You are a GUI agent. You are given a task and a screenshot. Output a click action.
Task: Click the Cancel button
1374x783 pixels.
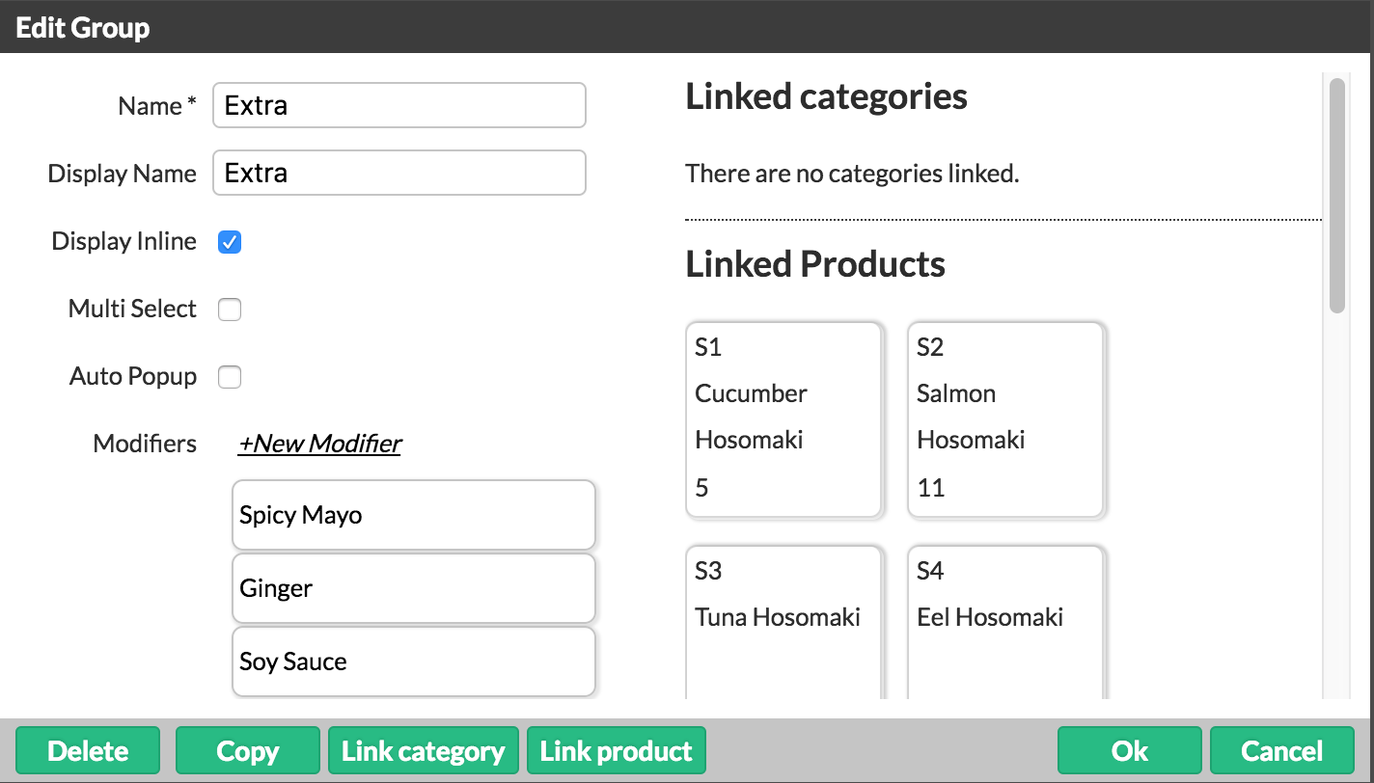pos(1282,751)
